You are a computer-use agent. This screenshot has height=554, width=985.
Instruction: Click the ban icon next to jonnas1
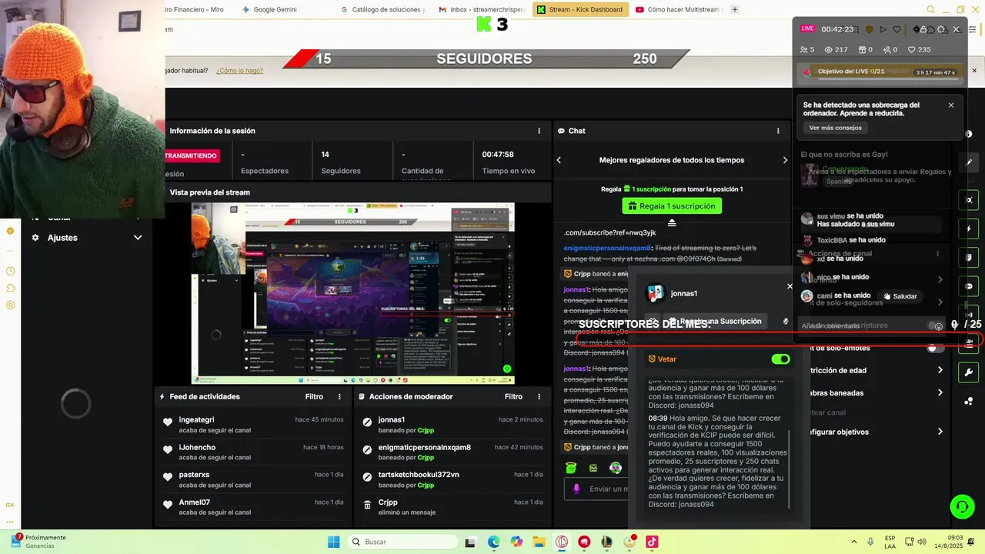coord(367,422)
